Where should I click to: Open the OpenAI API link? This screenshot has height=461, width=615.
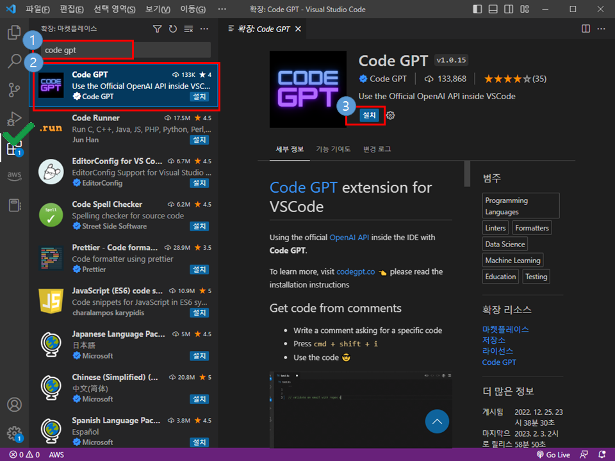pyautogui.click(x=349, y=237)
